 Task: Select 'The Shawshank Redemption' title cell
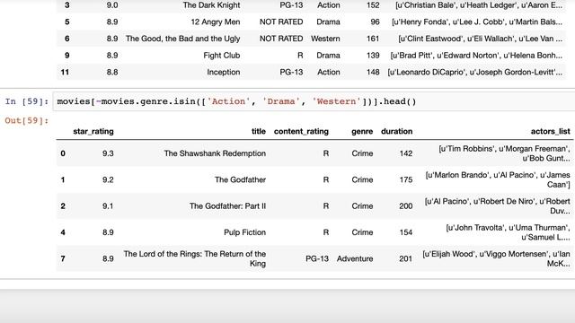click(x=215, y=153)
